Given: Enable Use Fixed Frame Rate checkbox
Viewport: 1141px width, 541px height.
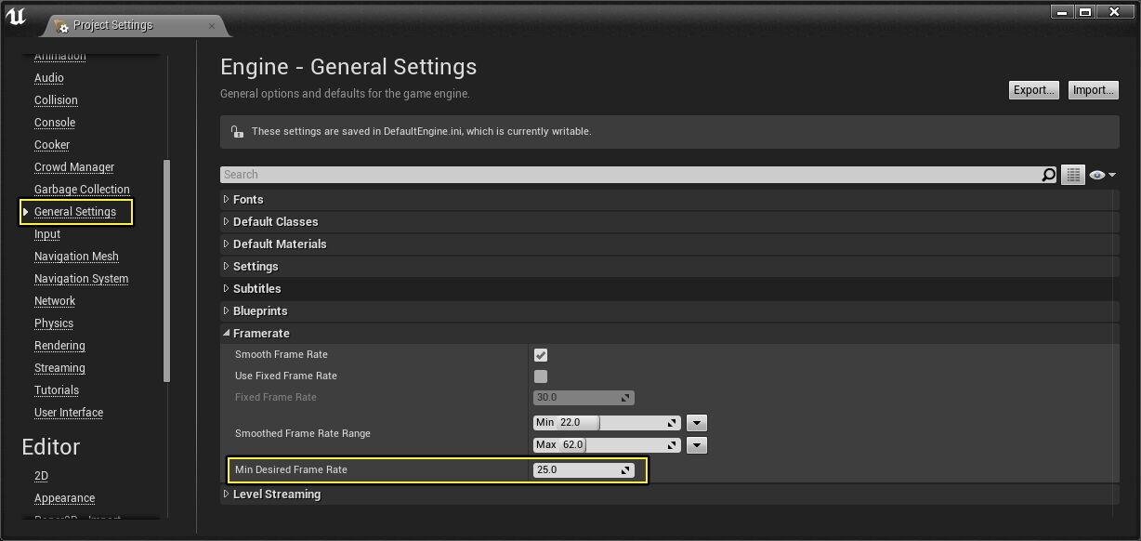Looking at the screenshot, I should (x=541, y=376).
